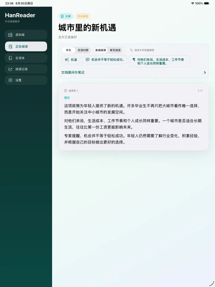Click paragraph mark icon beside 对他们来说

[x=134, y=60]
